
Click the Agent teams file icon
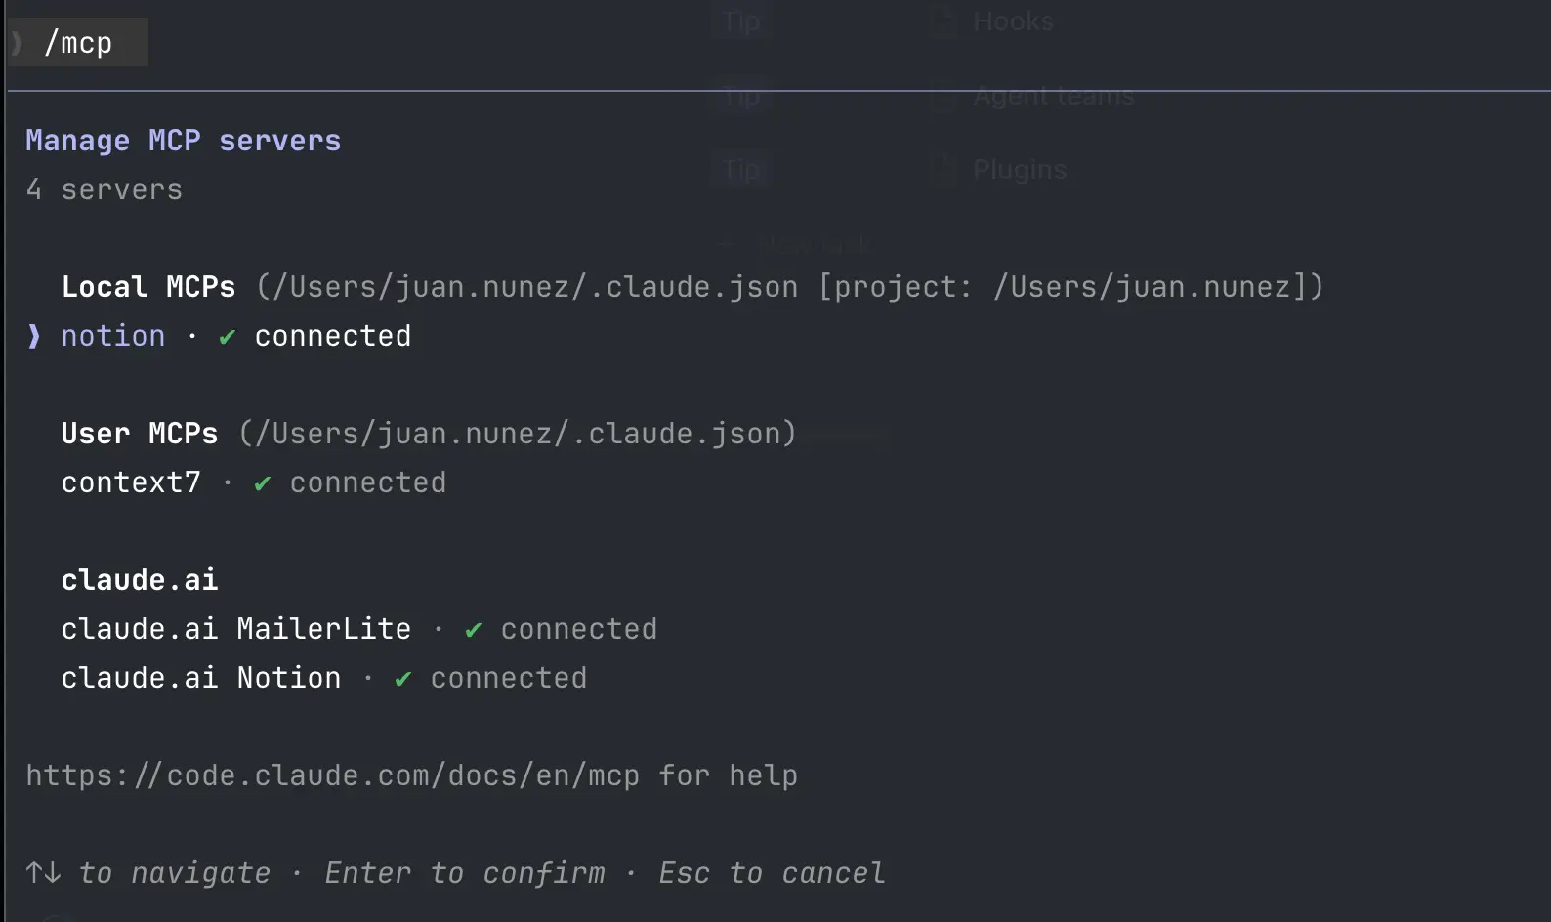click(x=942, y=95)
